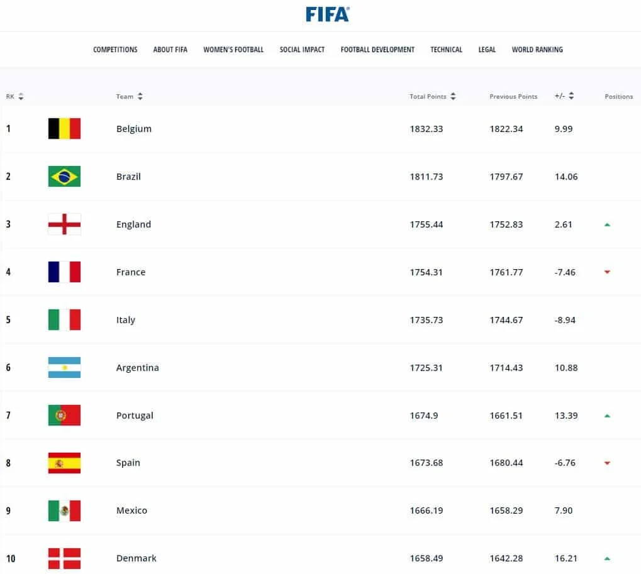Sort by Total Points arrows
Viewport: 641px width, 574px height.
coord(453,97)
